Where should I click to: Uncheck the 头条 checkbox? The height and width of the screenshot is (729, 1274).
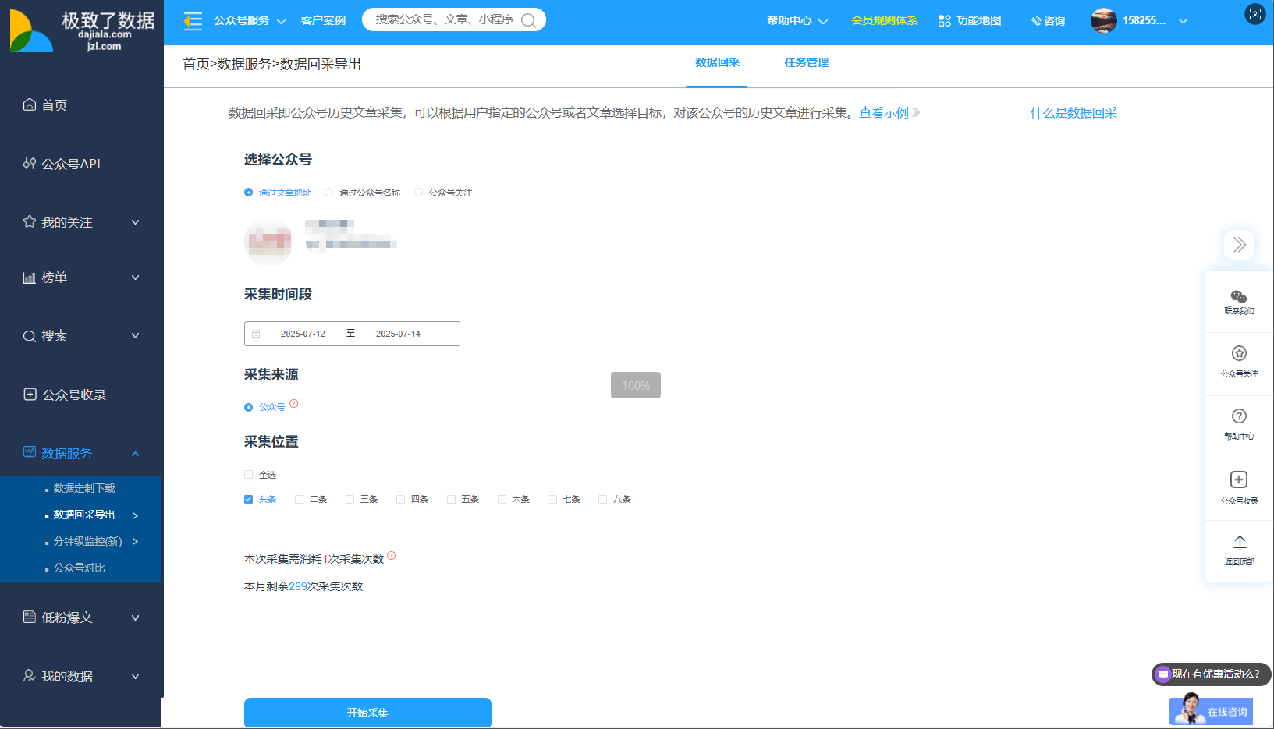tap(248, 499)
